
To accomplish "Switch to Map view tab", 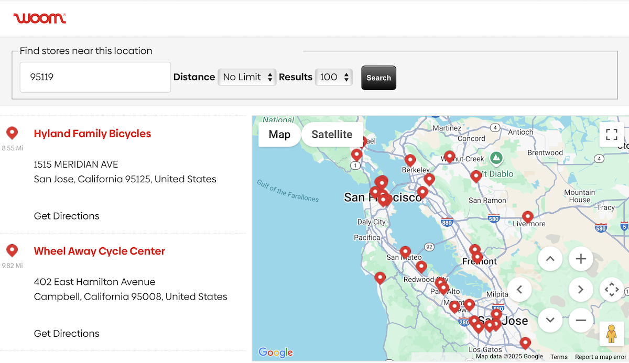I will click(x=279, y=135).
